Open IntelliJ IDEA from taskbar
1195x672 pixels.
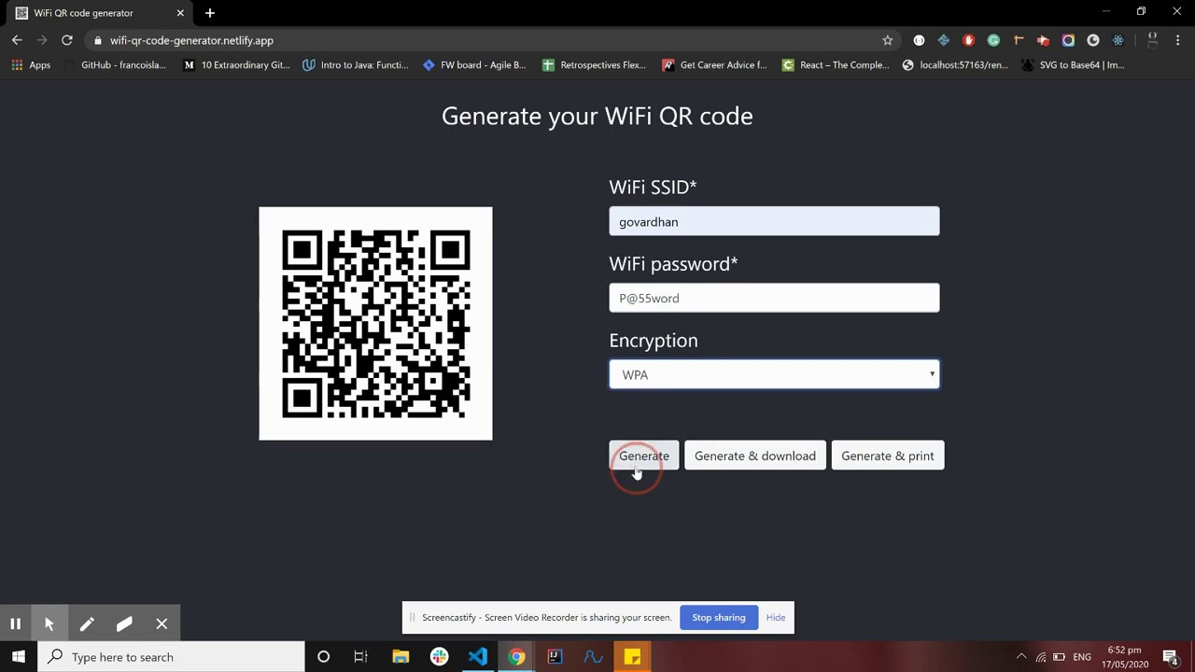(x=555, y=657)
